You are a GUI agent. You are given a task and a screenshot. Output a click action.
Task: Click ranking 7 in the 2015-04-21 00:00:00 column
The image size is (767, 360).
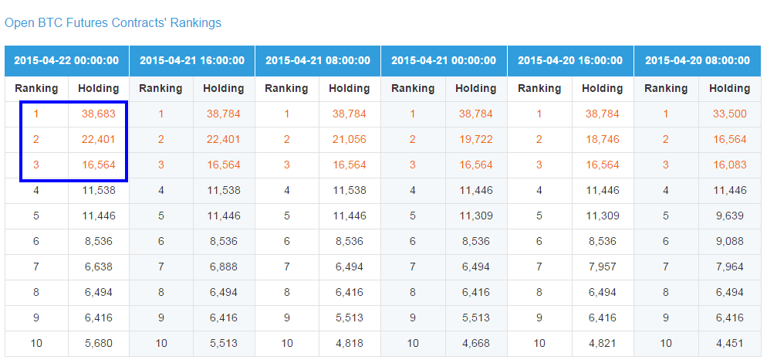[412, 267]
